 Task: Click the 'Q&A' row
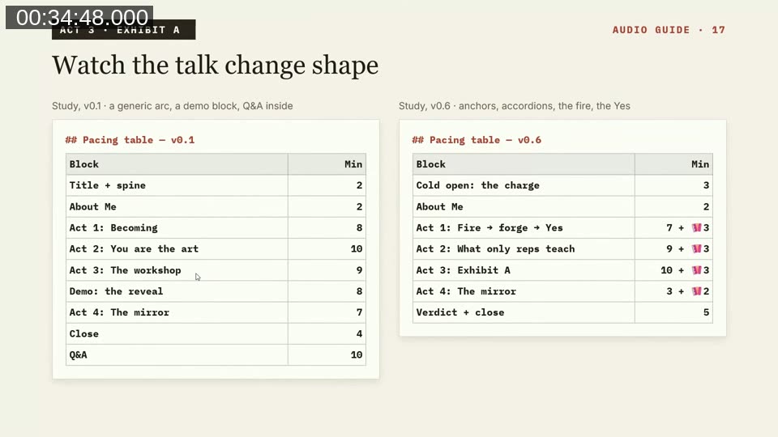[x=216, y=354]
